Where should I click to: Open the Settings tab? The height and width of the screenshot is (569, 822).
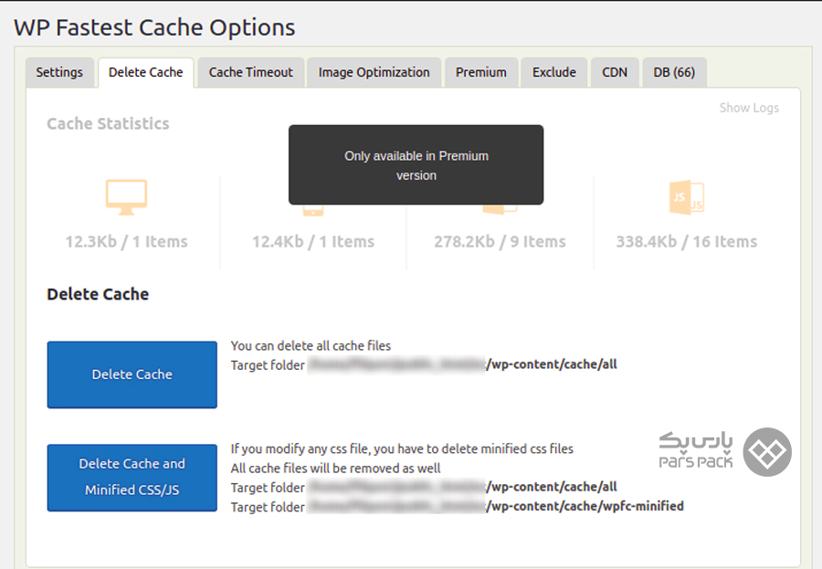tap(59, 72)
